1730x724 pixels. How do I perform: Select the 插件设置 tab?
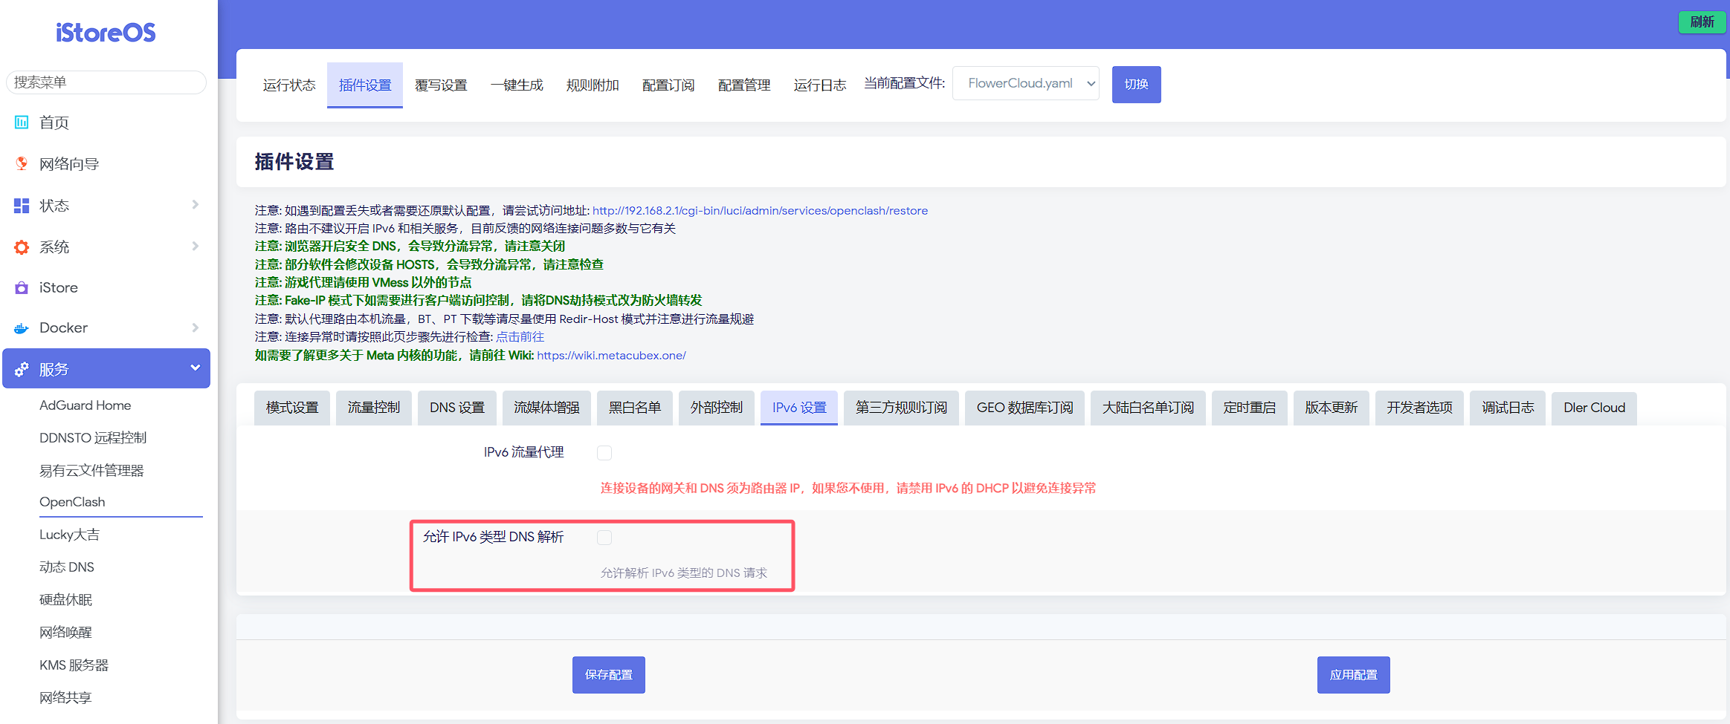365,85
